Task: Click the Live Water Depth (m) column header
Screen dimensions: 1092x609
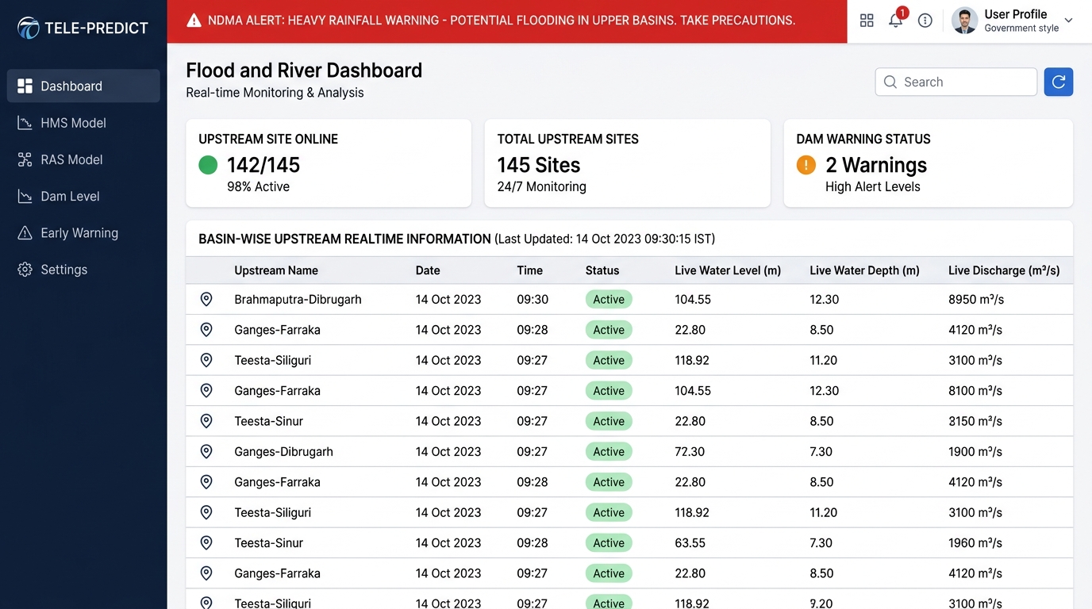Action: click(864, 270)
